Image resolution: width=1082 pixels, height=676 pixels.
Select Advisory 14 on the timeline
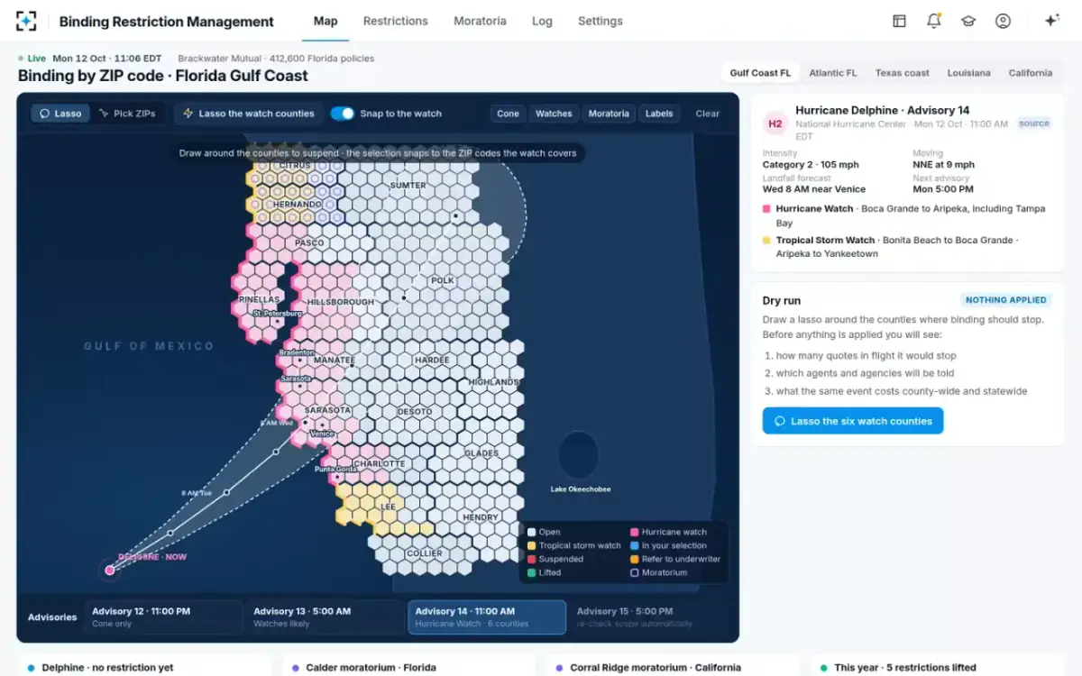click(487, 617)
